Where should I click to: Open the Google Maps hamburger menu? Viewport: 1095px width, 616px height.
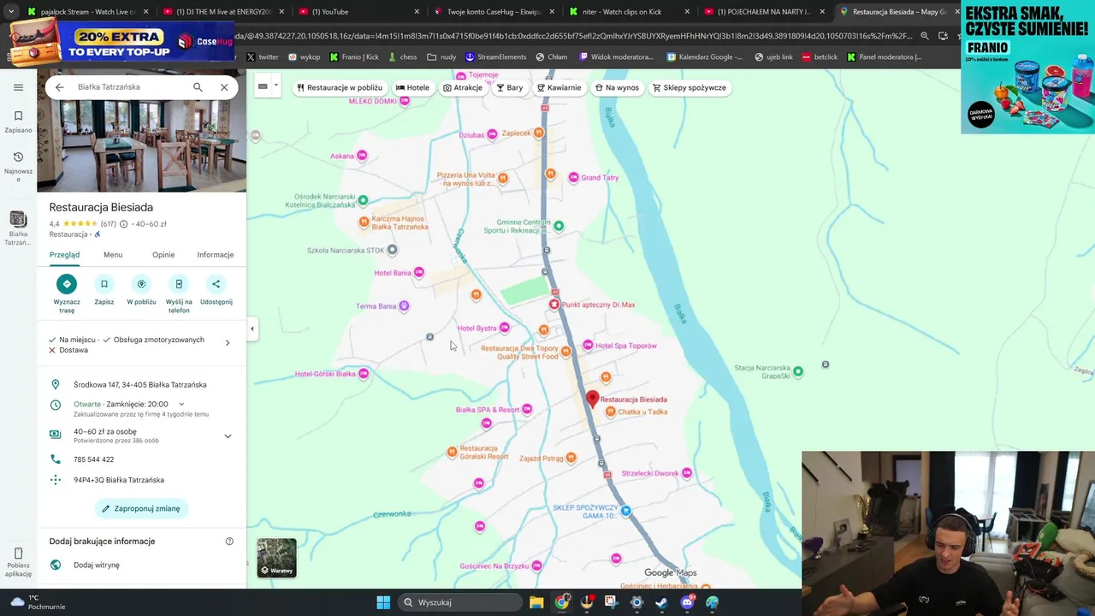tap(18, 87)
